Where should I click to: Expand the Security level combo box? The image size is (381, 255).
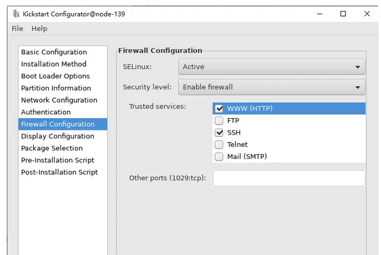point(271,87)
